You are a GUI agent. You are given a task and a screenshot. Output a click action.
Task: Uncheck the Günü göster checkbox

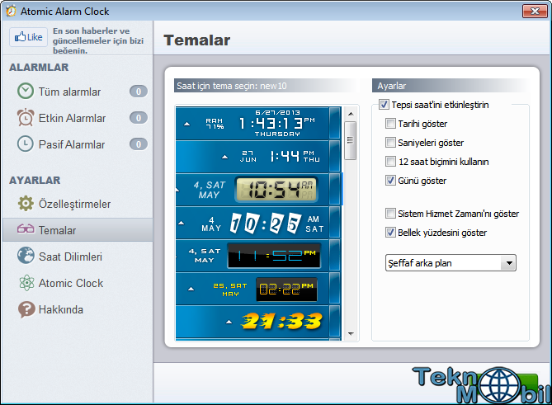pos(390,181)
